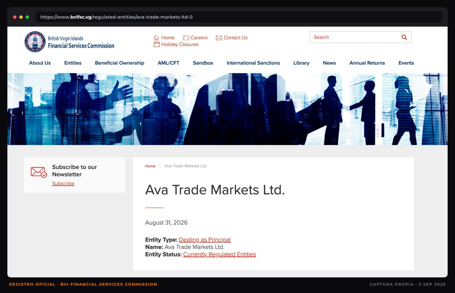The height and width of the screenshot is (293, 455).
Task: Open the Events menu
Action: click(x=406, y=63)
